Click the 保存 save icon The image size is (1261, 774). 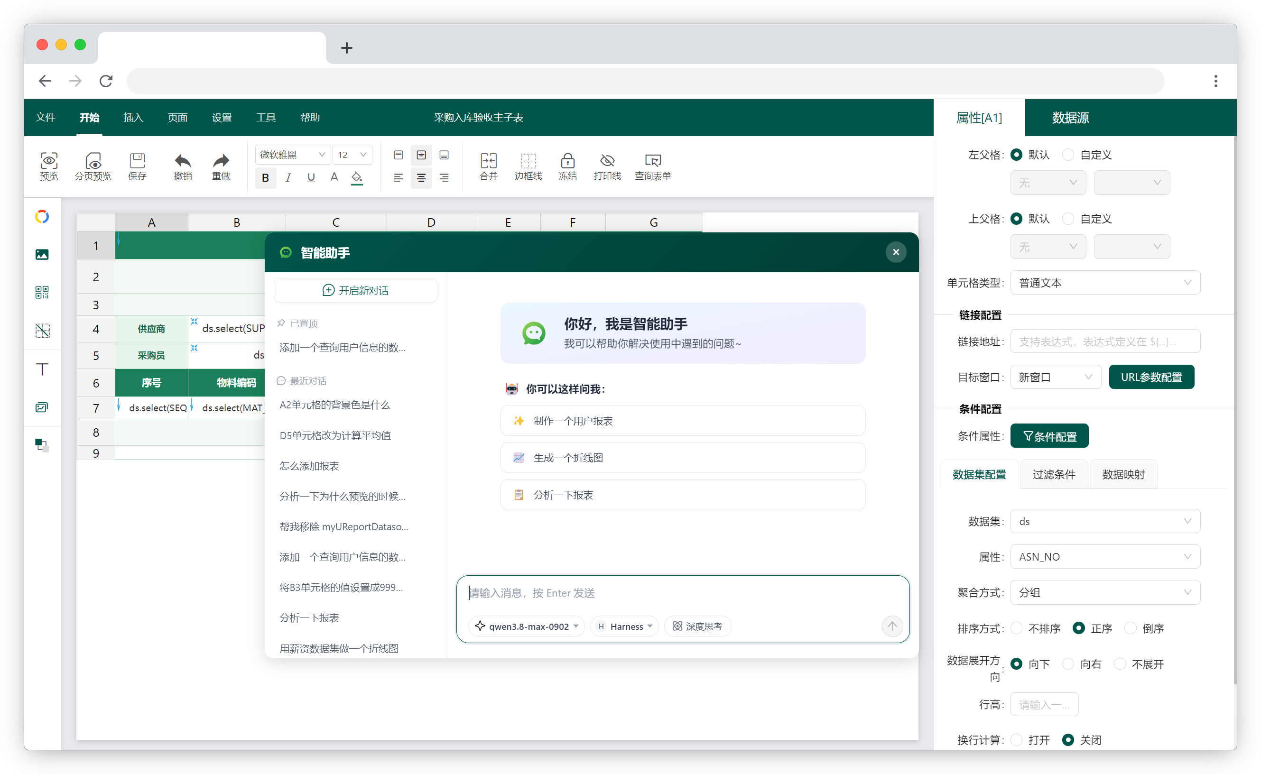coord(137,166)
